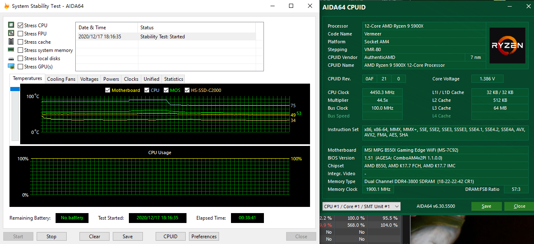534x244 pixels.
Task: Click the Elapsed Time 00:38:41 field
Action: (x=247, y=218)
